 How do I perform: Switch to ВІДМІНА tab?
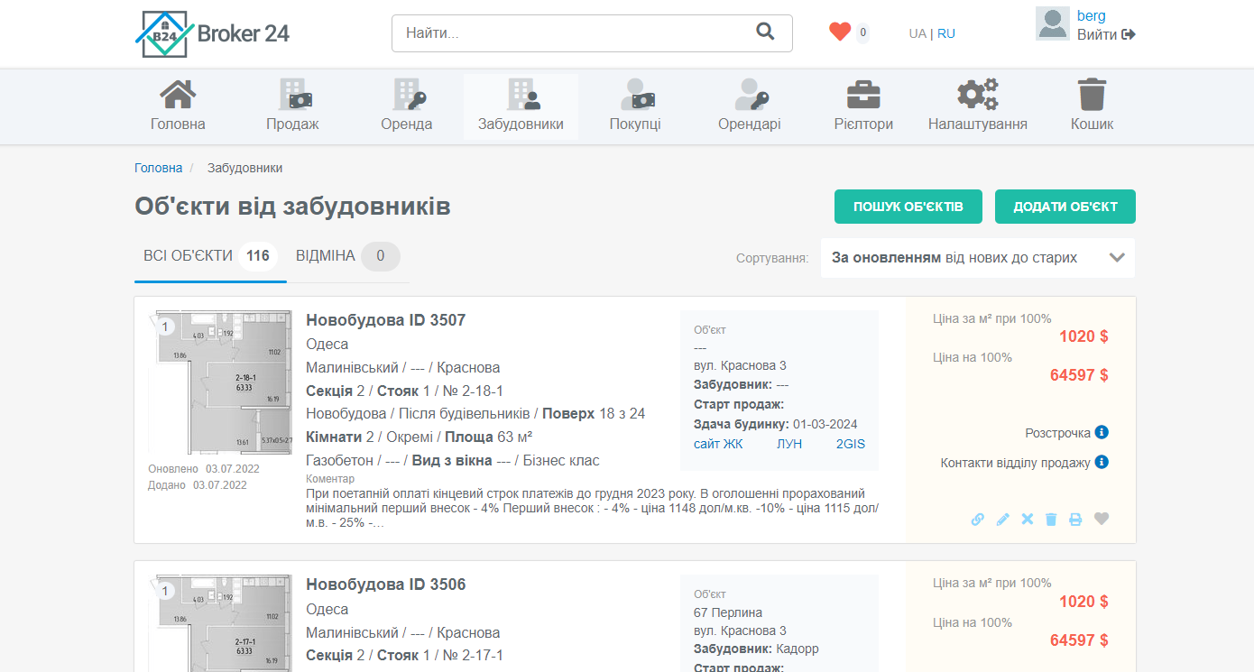coord(347,256)
